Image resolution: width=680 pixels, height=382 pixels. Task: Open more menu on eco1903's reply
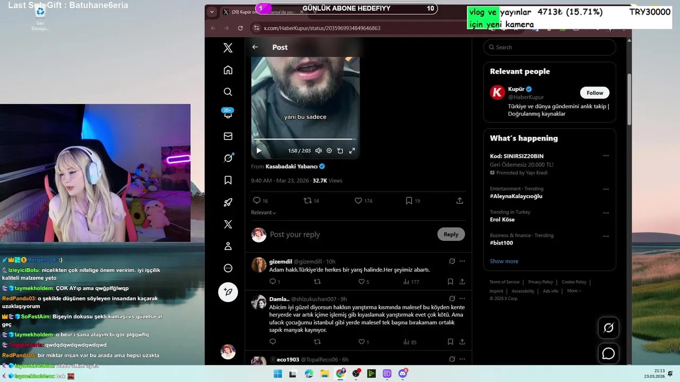click(x=462, y=359)
